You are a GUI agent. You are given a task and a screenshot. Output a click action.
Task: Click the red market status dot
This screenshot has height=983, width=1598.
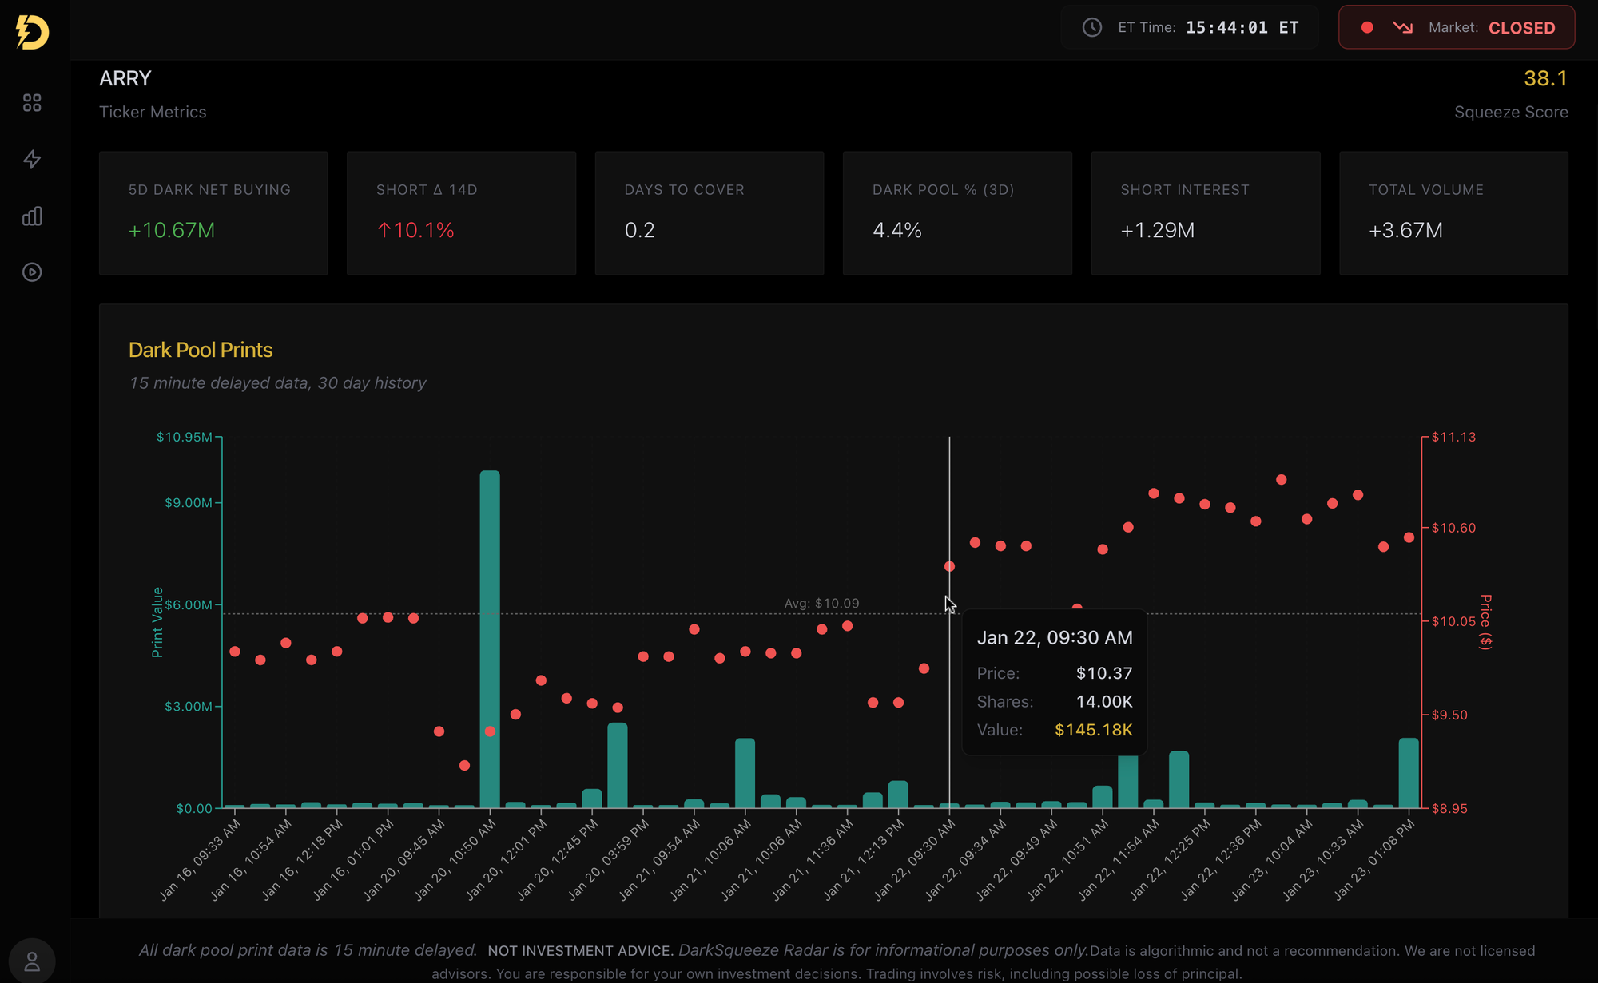1367,28
